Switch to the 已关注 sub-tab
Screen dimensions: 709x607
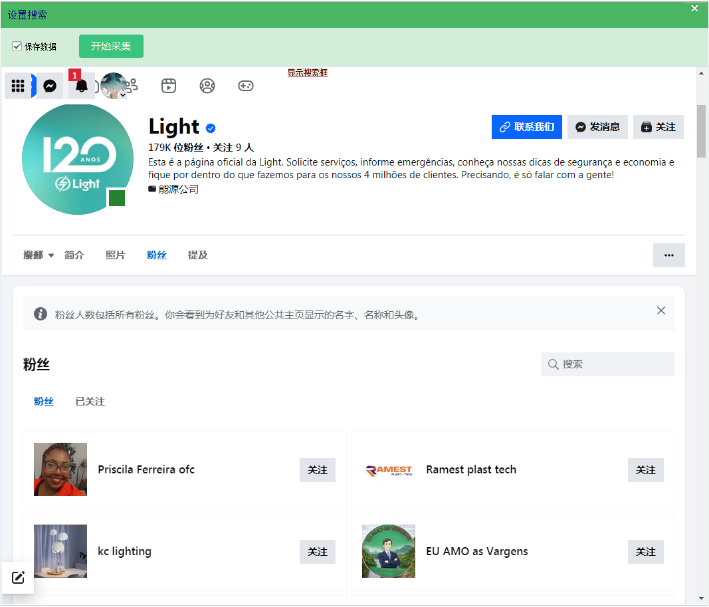[90, 402]
